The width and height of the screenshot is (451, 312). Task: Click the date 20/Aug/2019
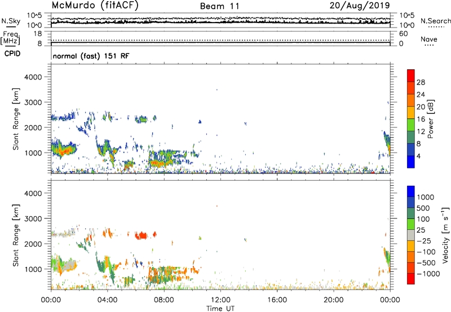tap(360, 6)
